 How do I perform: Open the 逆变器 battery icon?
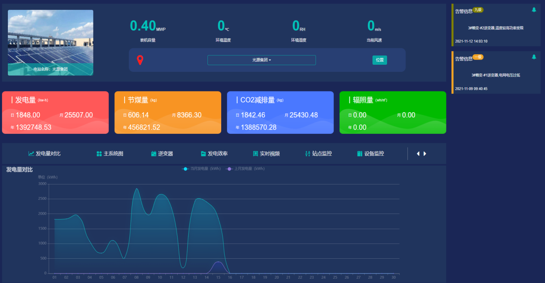pos(154,153)
